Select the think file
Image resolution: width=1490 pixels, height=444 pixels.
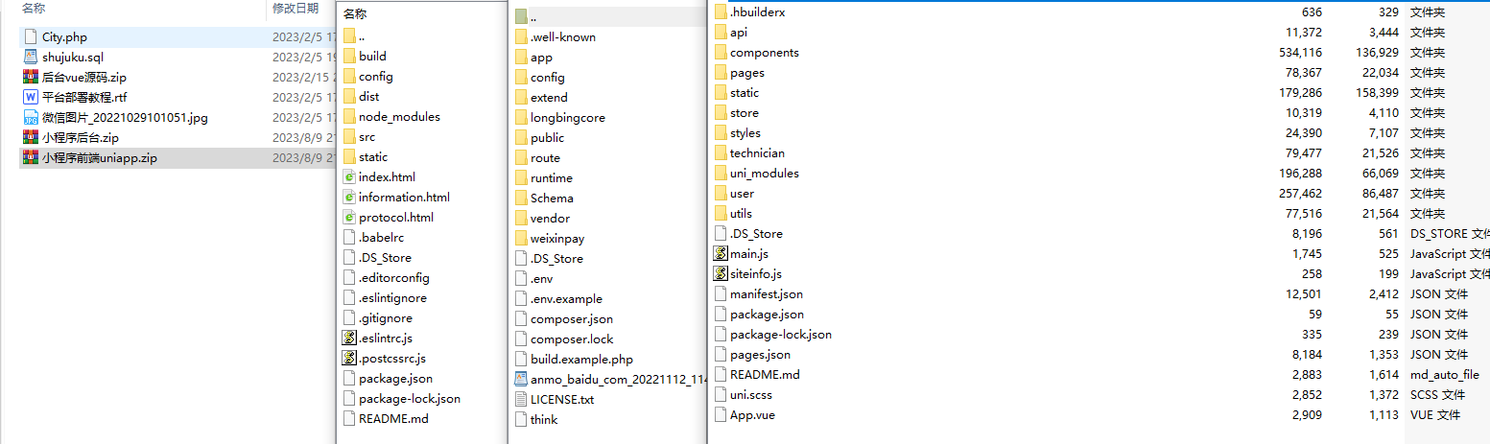point(544,420)
